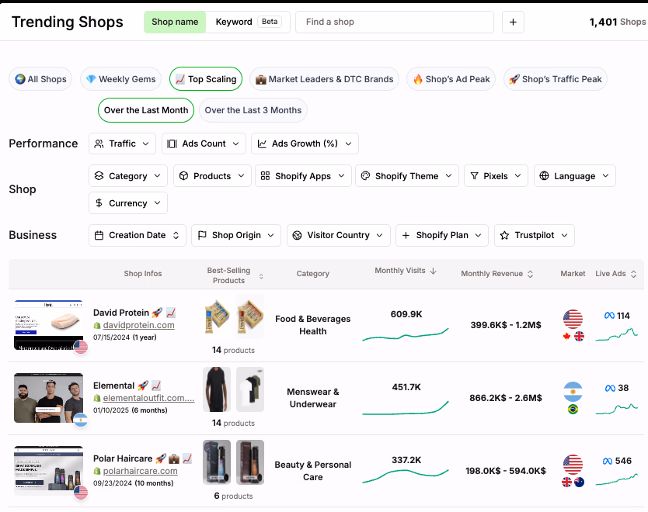Screen dimensions: 648x512
Task: Select the Weekly Gems tab
Action: 120,79
